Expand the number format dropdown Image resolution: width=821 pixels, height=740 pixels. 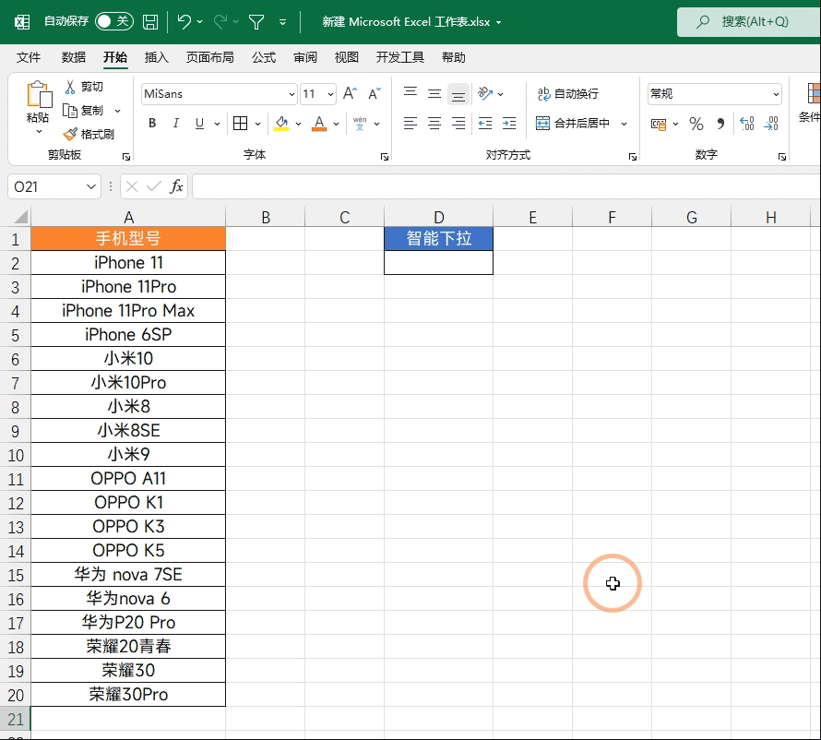pos(775,94)
